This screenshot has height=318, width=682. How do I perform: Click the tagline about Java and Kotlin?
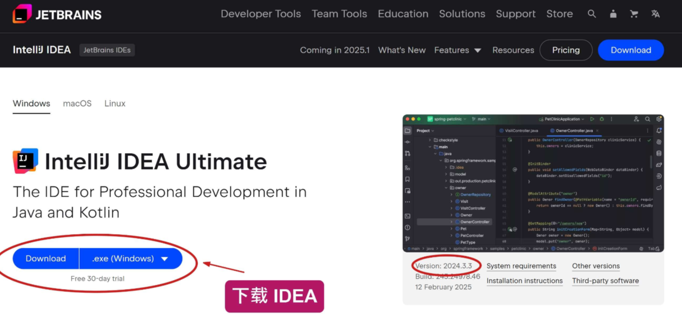pos(160,202)
